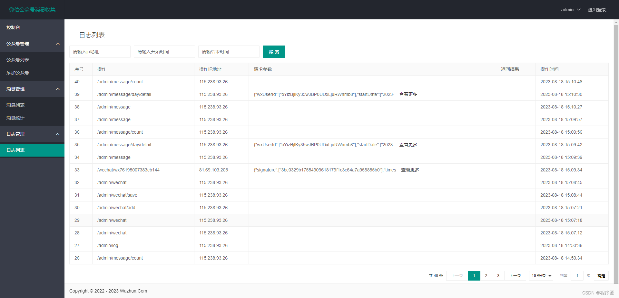The image size is (619, 298).
Task: Collapse the 日志管理 menu chevron
Action: pos(58,134)
